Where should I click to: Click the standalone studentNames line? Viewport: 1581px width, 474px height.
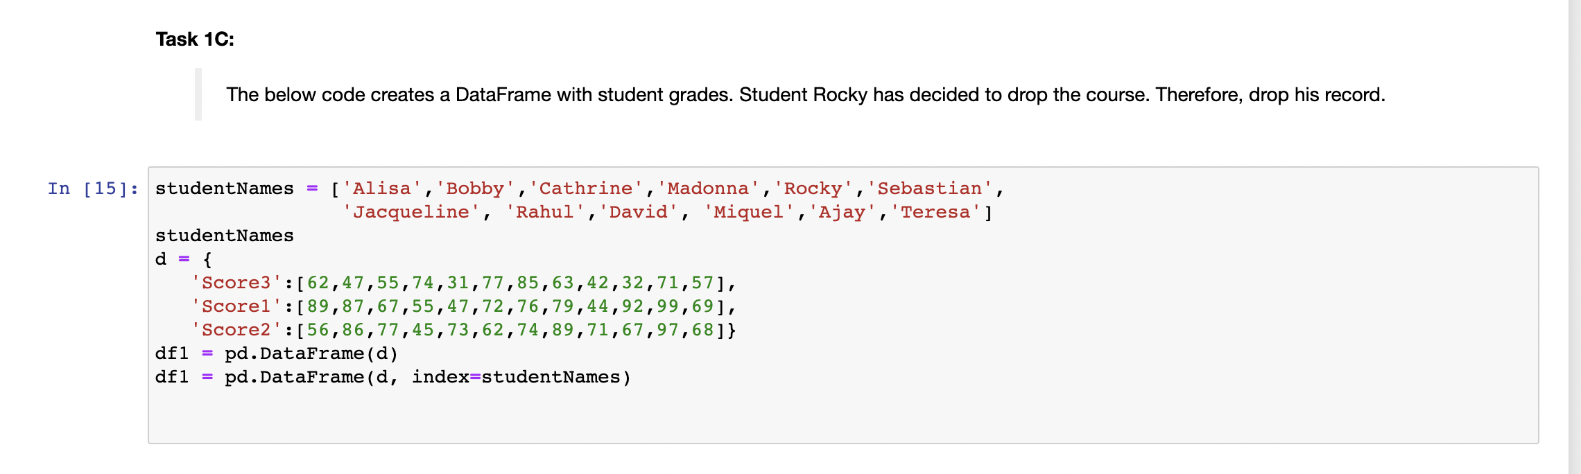pos(224,236)
